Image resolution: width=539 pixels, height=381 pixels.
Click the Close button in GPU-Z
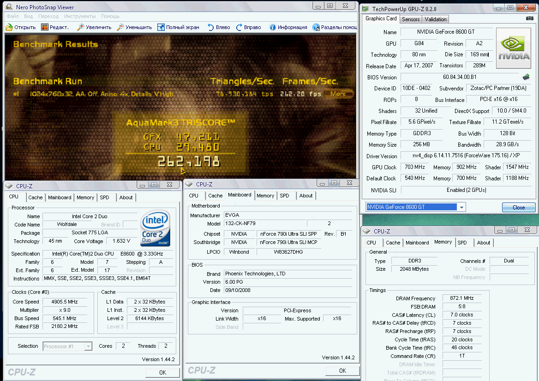pyautogui.click(x=518, y=207)
